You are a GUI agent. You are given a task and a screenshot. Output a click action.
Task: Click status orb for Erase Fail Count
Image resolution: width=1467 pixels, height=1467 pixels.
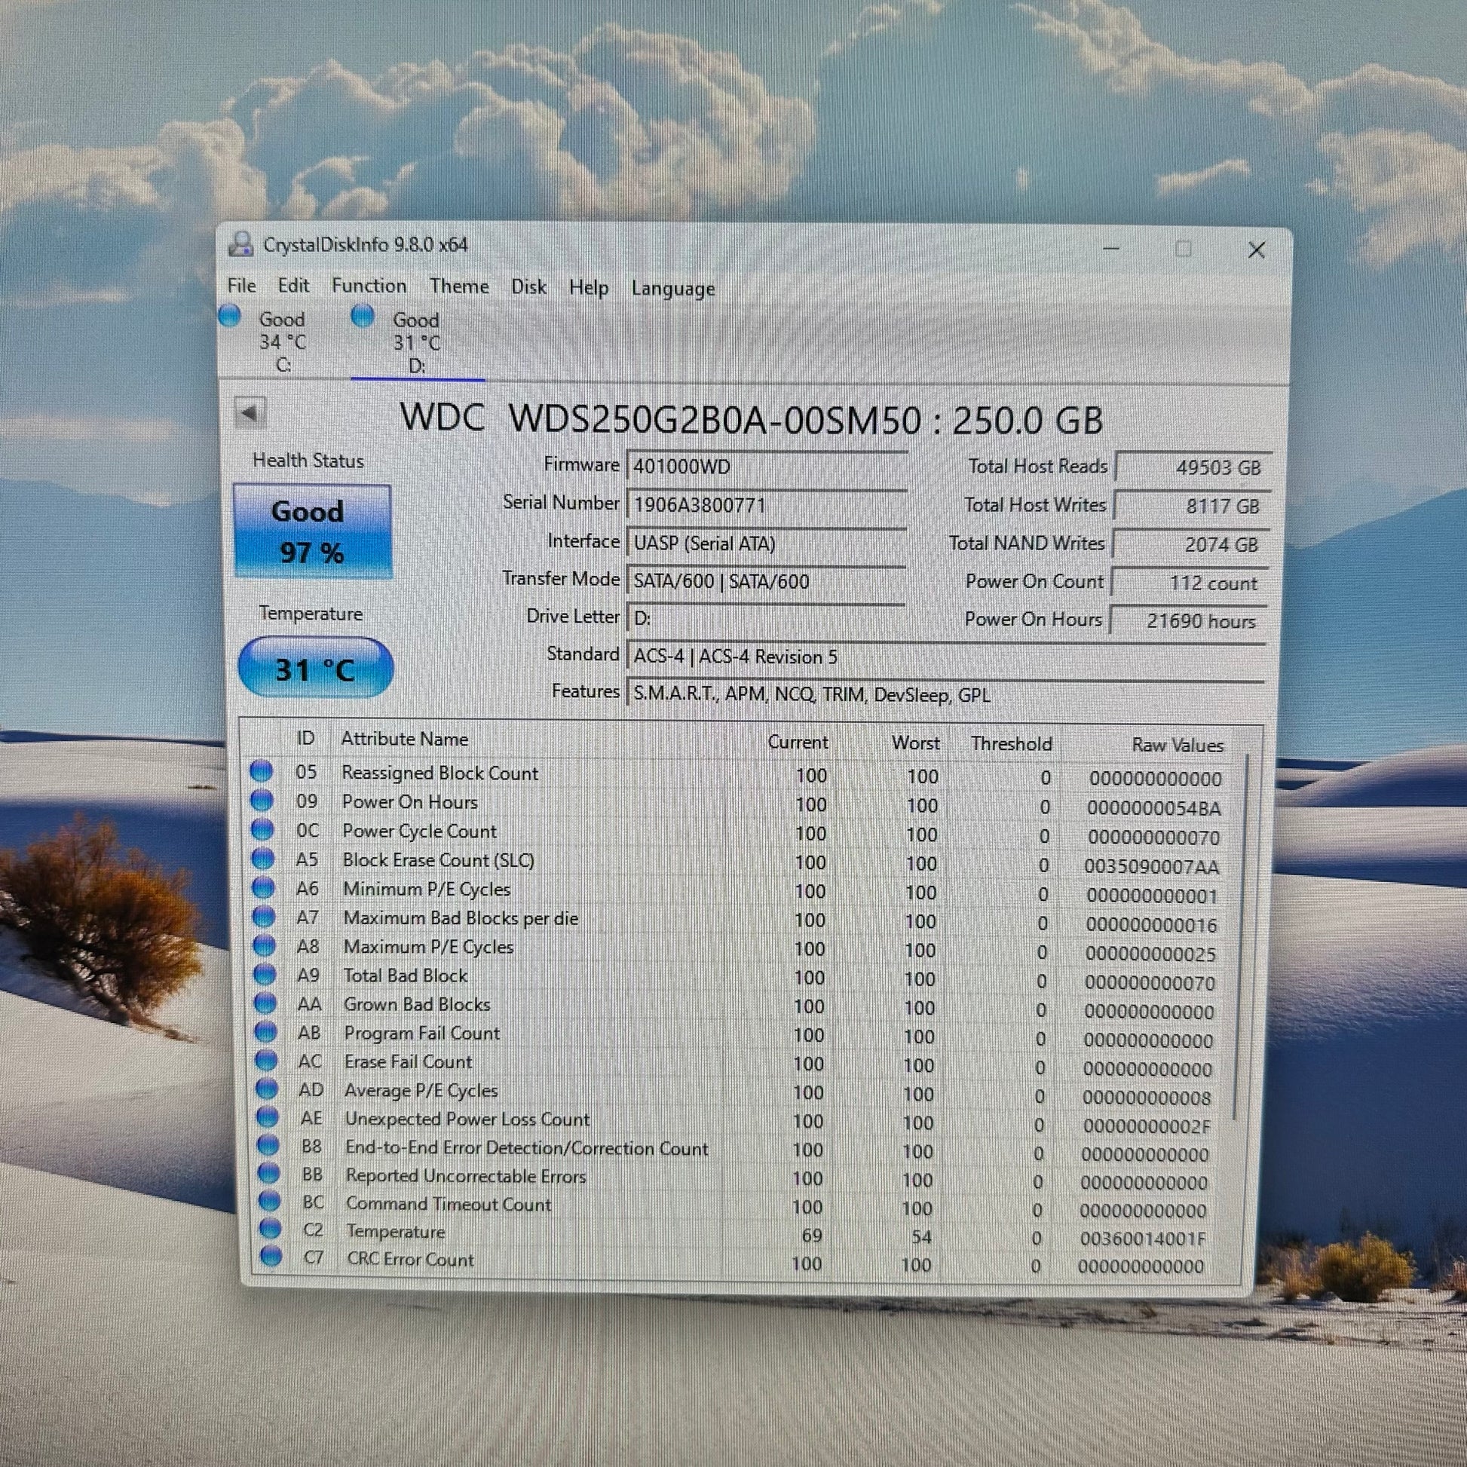(x=266, y=1060)
